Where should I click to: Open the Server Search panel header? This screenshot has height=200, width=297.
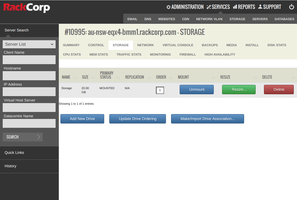(29, 30)
